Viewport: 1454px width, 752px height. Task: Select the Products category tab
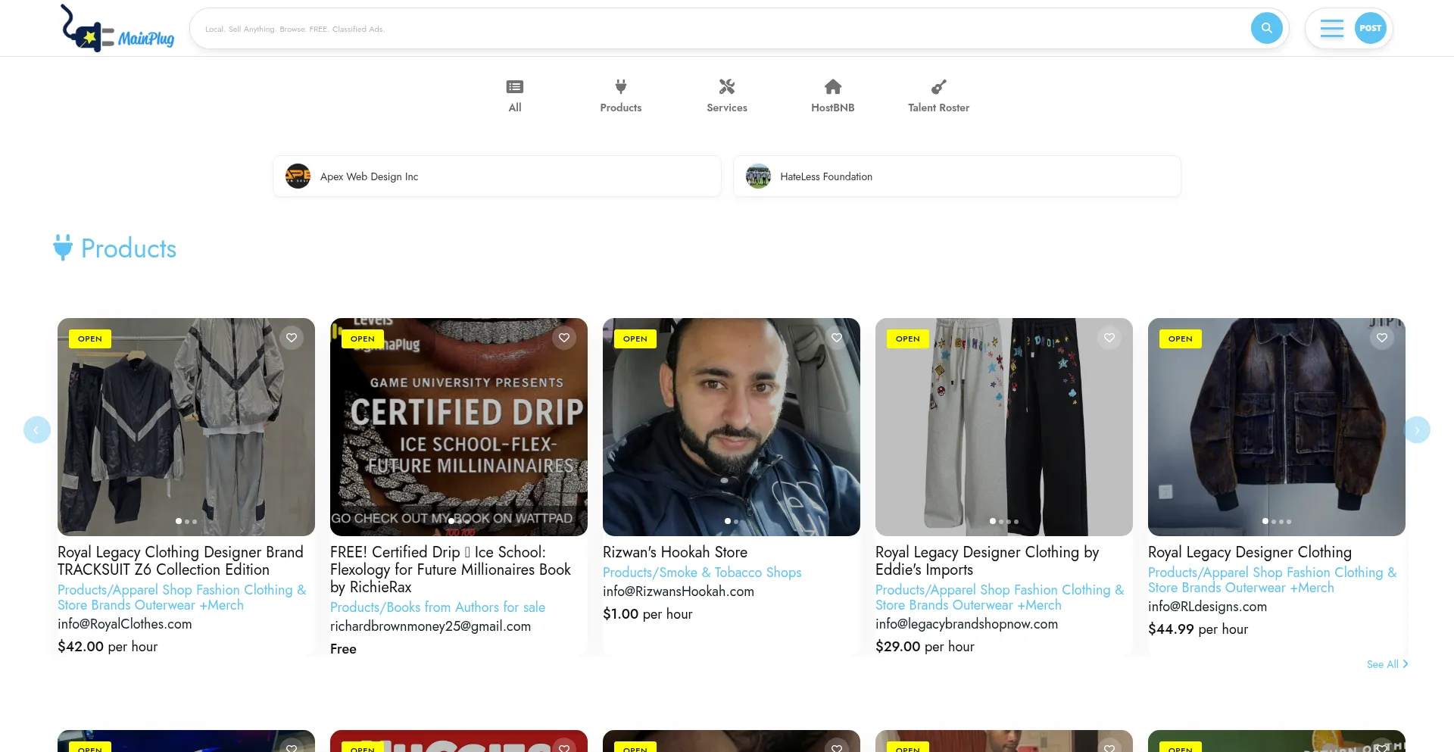[x=621, y=96]
